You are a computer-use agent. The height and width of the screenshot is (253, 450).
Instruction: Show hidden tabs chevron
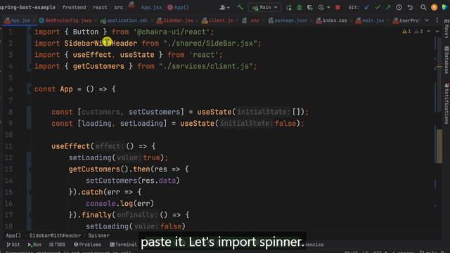coord(427,20)
